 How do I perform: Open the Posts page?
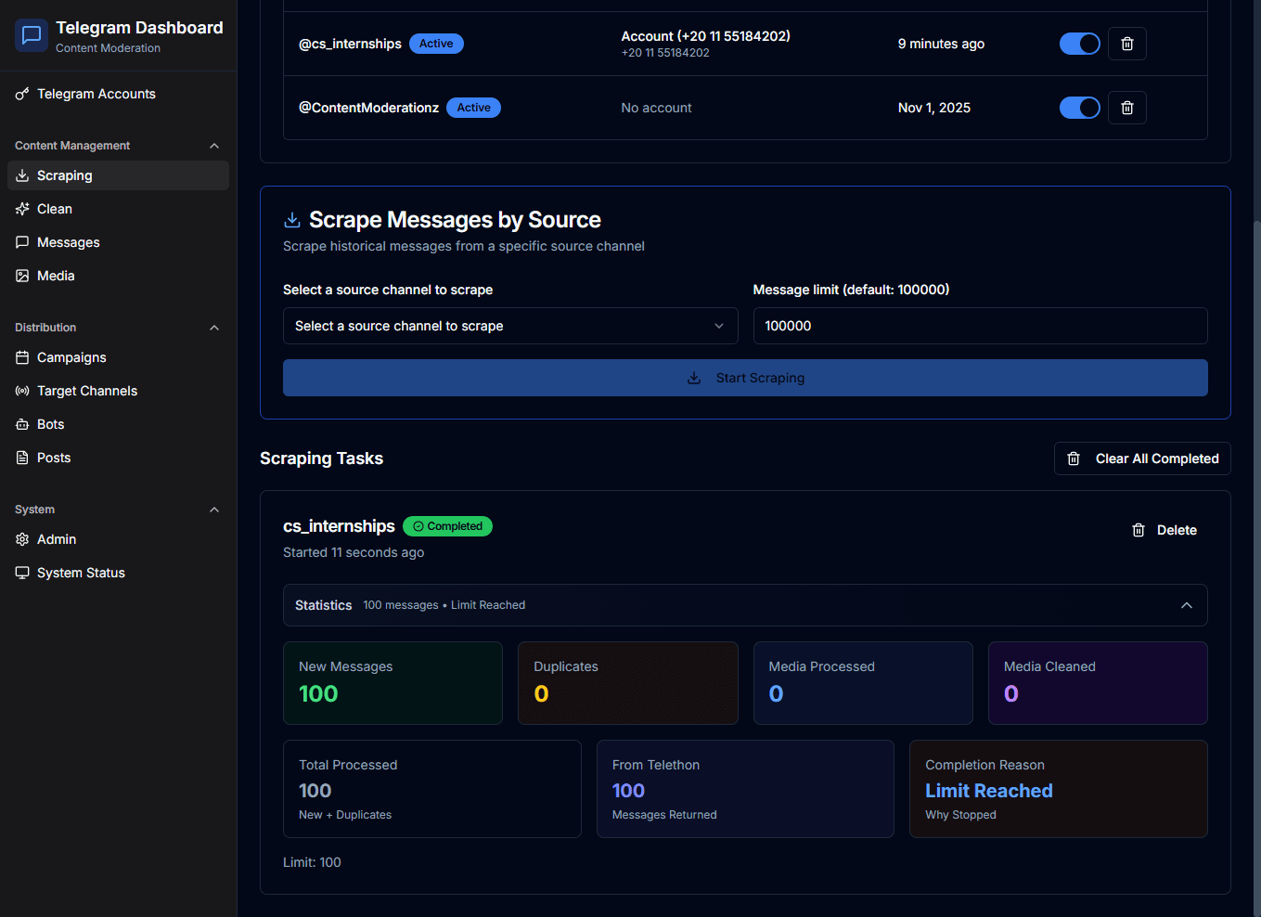point(118,458)
